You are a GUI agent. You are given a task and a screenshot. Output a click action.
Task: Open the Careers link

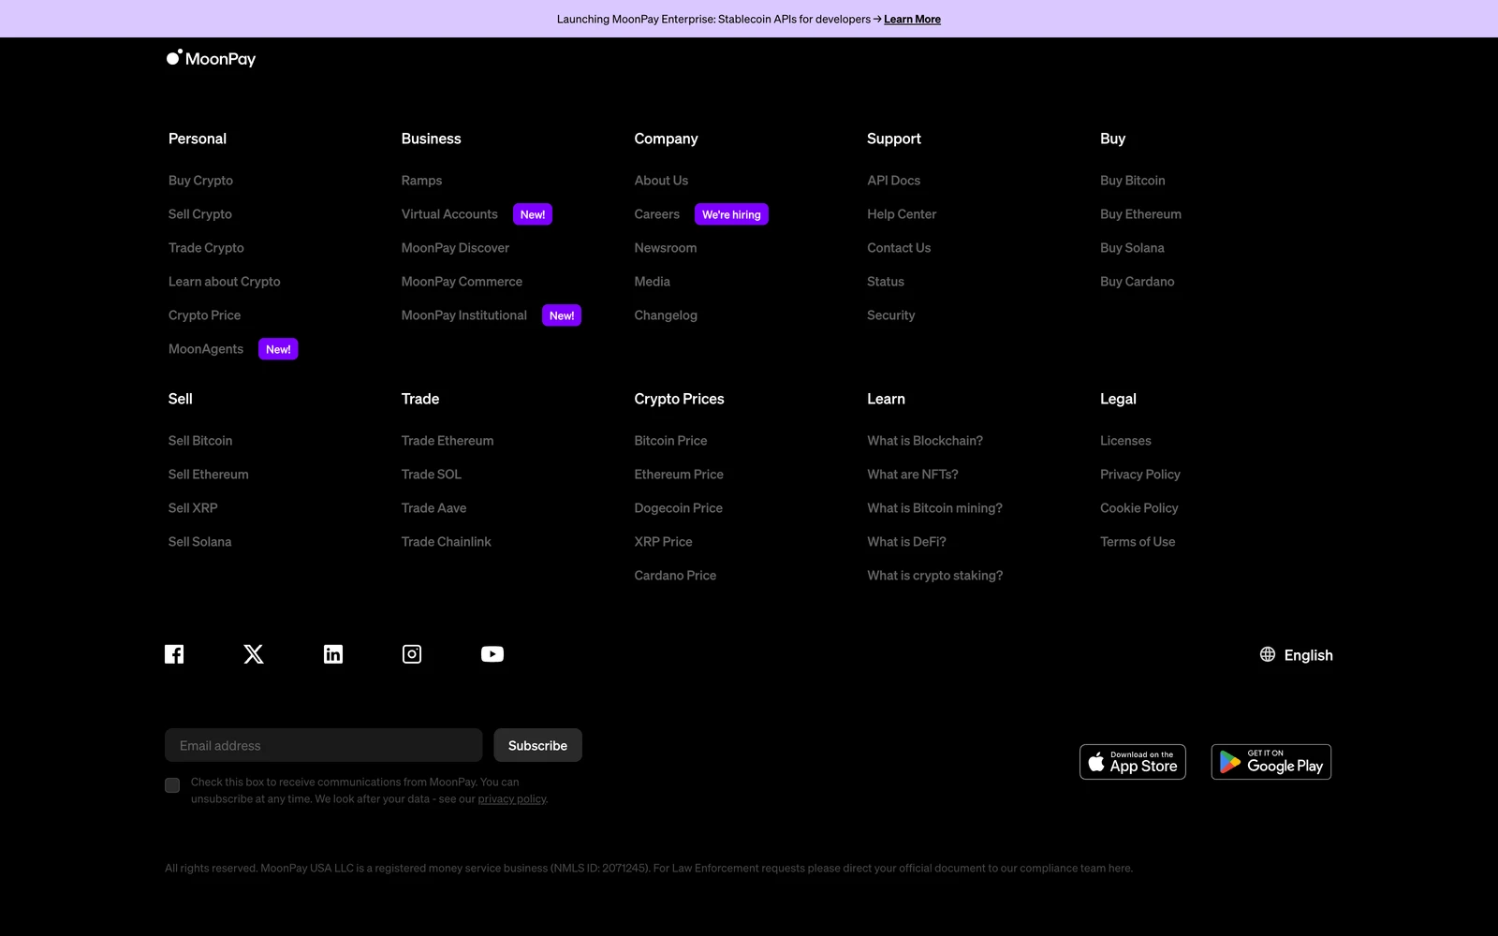657,214
